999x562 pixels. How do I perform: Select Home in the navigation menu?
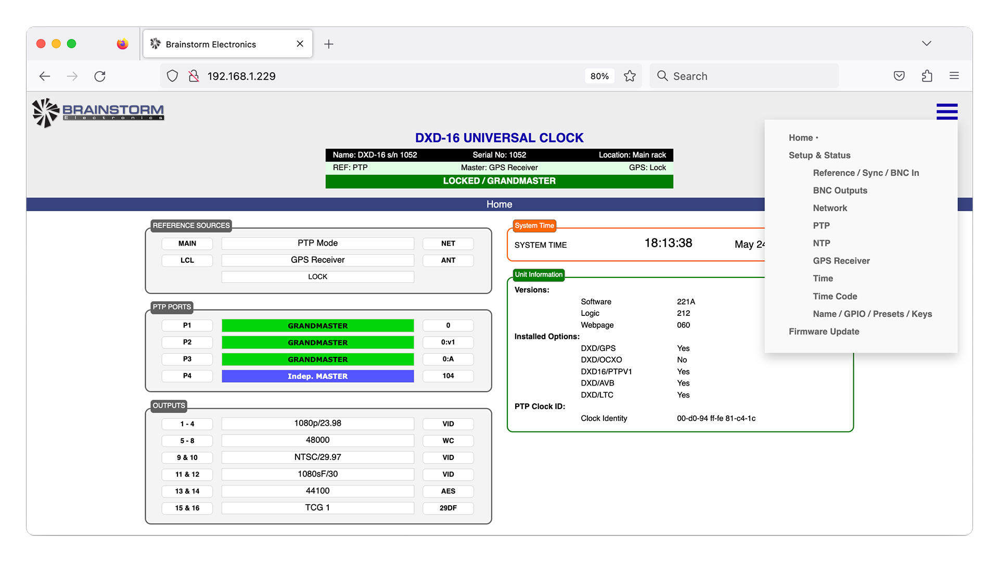tap(801, 138)
